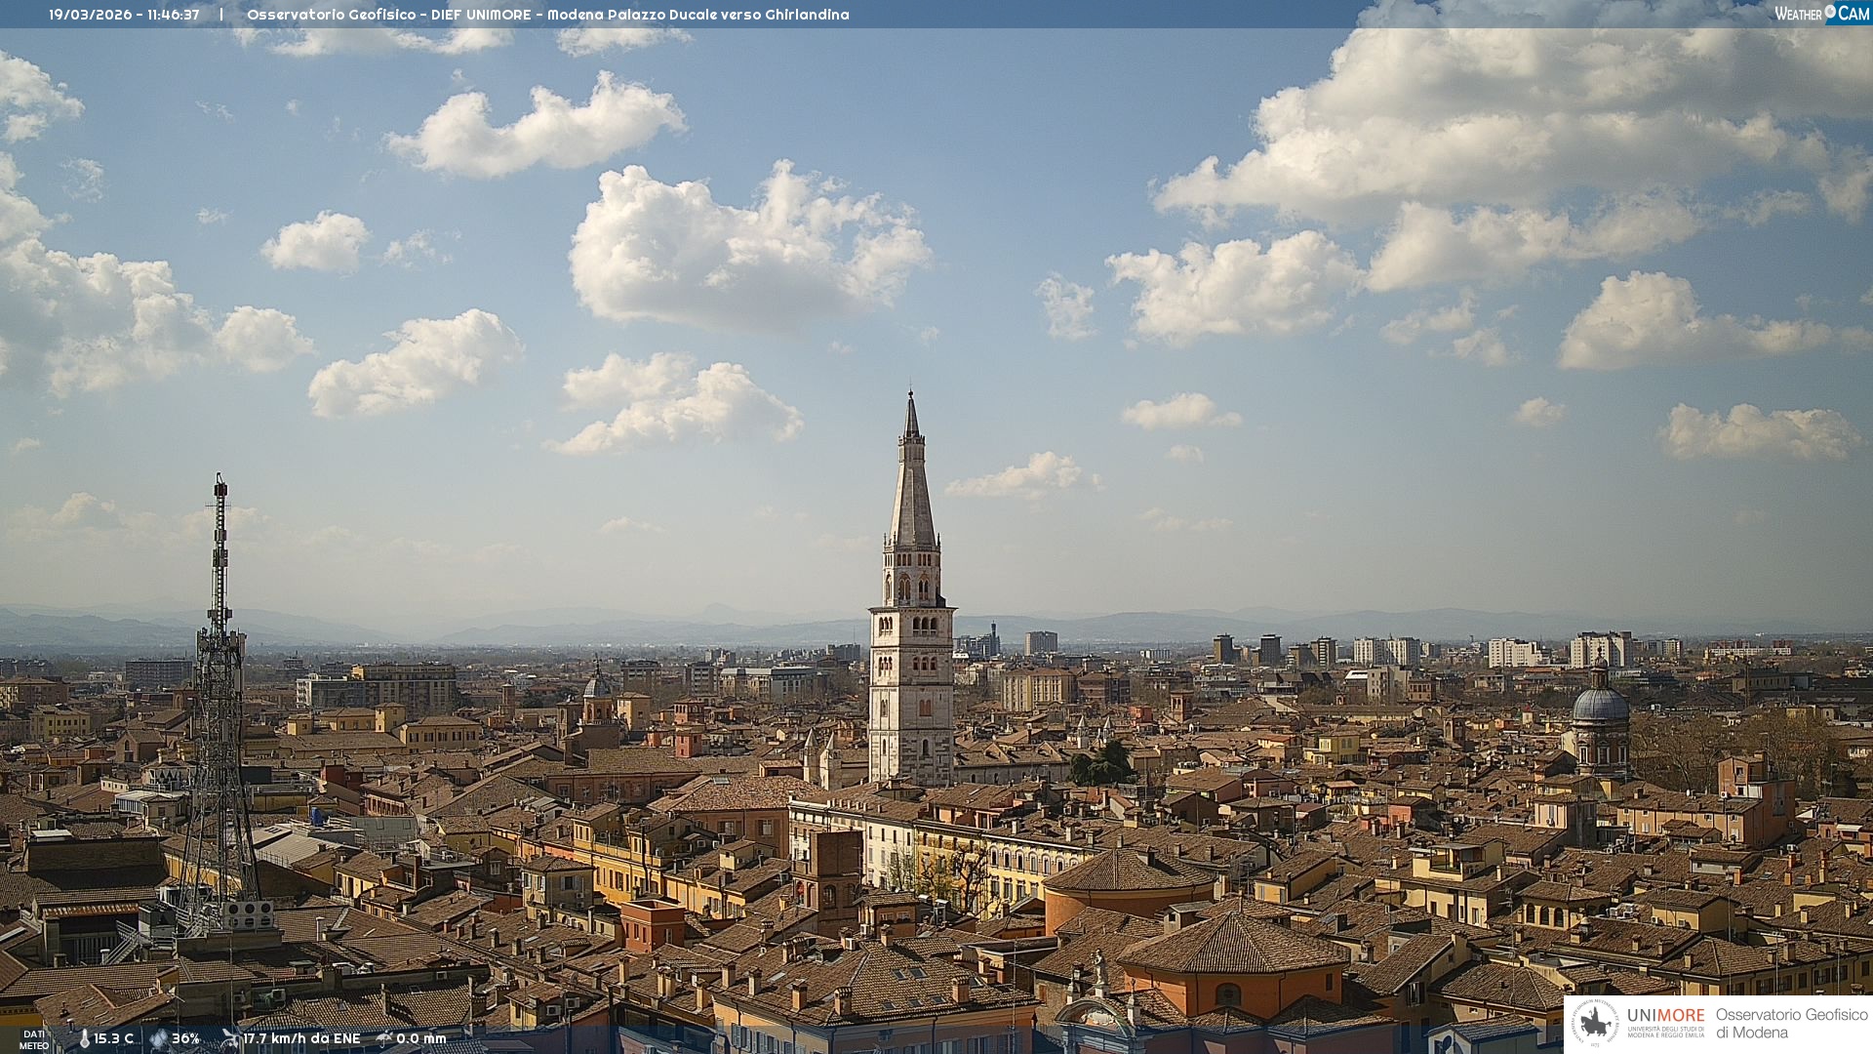Click the UNIMORE horseman seal emblem
The height and width of the screenshot is (1054, 1873).
click(x=1596, y=1024)
